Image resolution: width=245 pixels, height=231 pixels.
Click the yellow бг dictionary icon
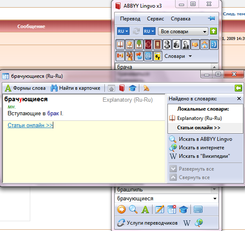pyautogui.click(x=158, y=56)
